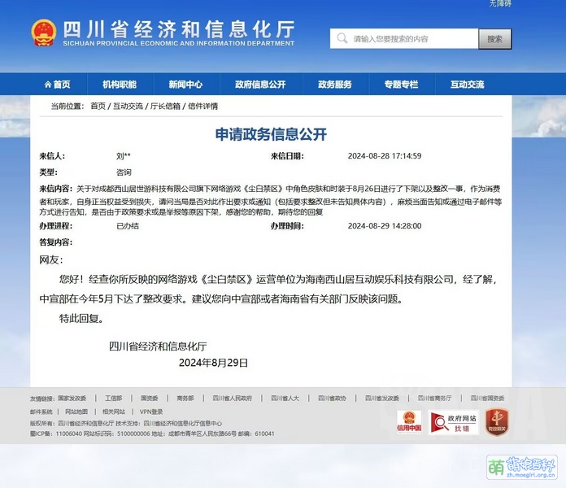Open the 四川省人大 footer link

point(285,398)
